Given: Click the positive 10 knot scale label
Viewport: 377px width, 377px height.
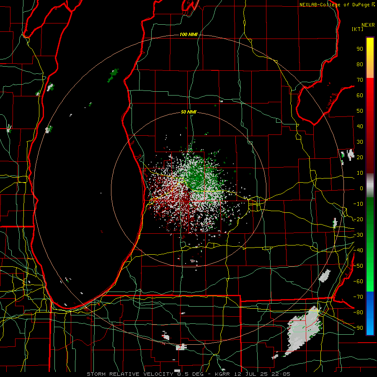Looking at the screenshot, I should (360, 173).
